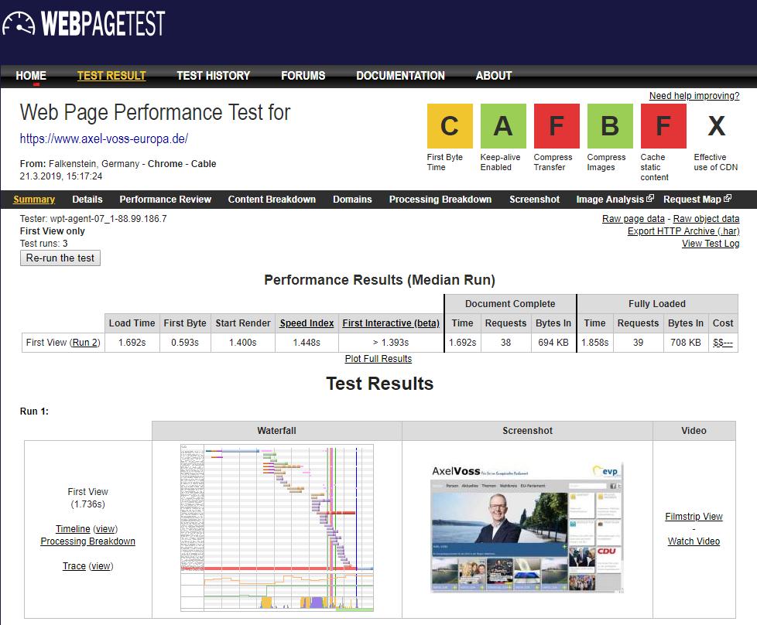
Task: Switch to the Summary tab
Action: [34, 200]
